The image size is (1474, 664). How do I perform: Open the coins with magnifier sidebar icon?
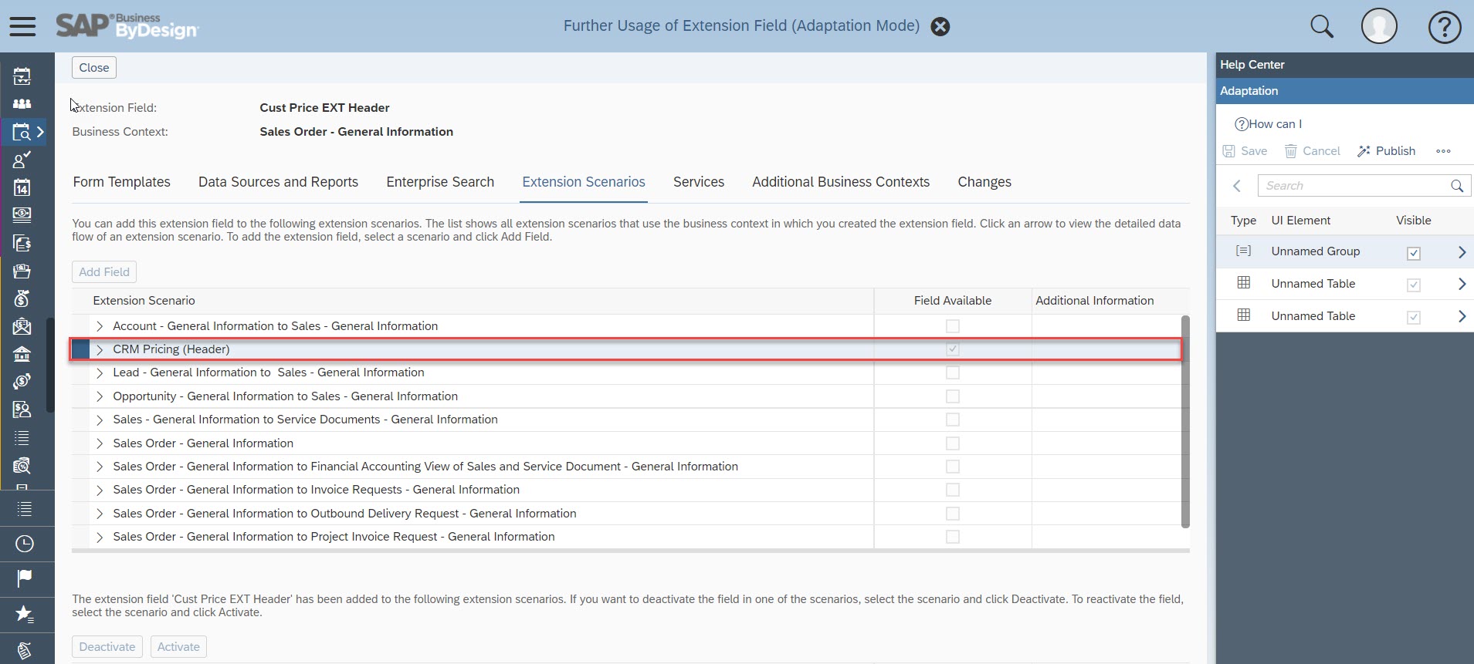[x=22, y=465]
